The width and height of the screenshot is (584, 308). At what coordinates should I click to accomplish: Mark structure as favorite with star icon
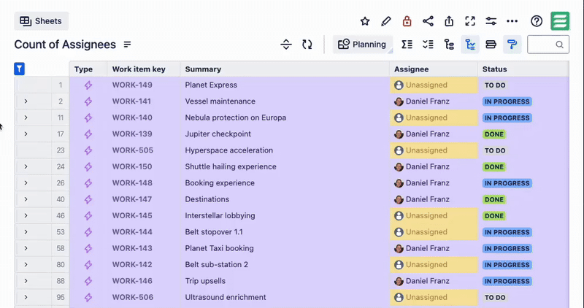(365, 21)
